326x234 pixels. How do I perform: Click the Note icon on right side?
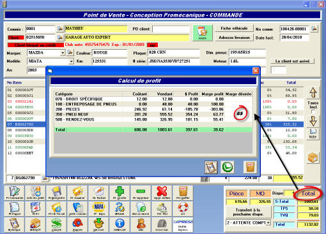313,134
